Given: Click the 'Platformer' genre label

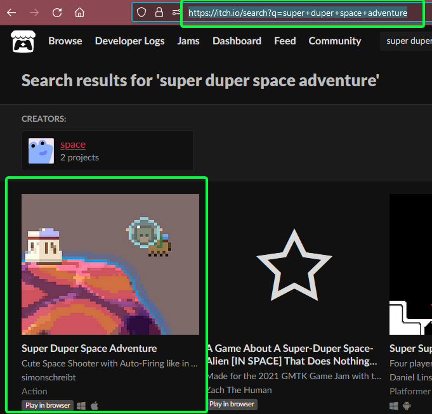Looking at the screenshot, I should point(410,391).
